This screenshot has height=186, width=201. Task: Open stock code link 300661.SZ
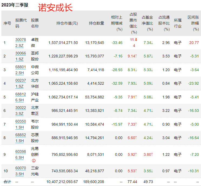[x=21, y=56]
